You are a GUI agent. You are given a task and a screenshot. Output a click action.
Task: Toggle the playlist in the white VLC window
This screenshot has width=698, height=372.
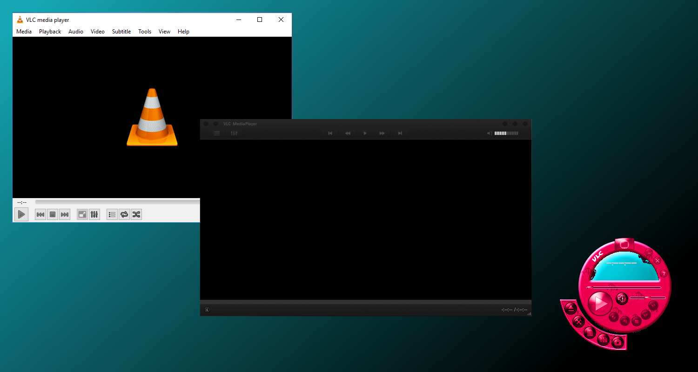point(112,214)
